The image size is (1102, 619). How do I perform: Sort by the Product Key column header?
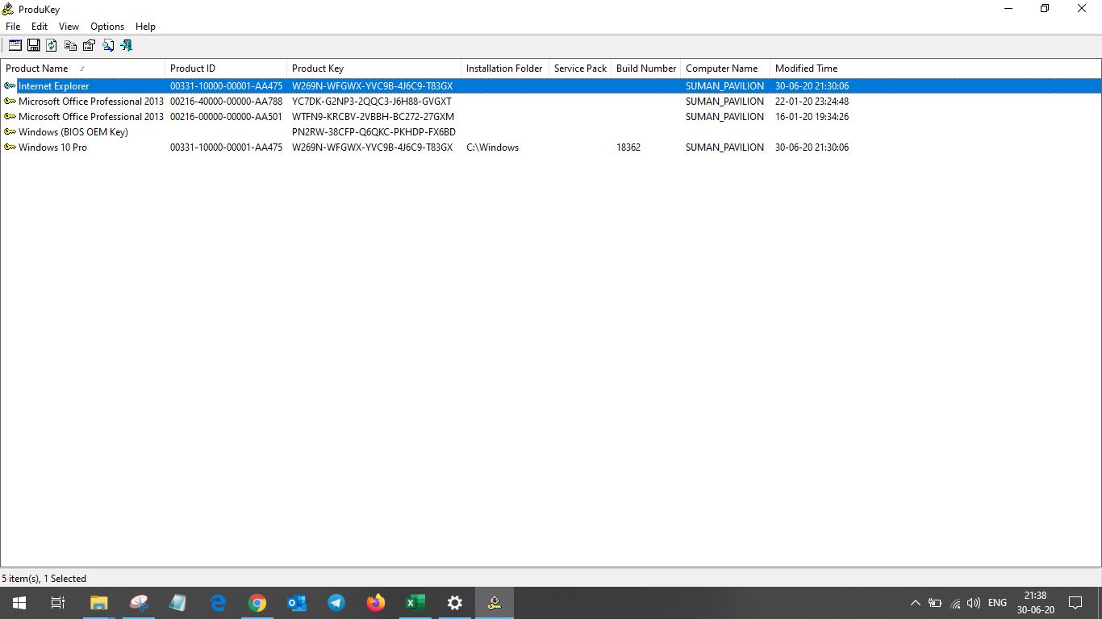374,69
